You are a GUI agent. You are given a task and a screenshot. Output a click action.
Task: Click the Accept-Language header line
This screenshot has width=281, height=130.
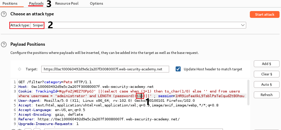coord(52,110)
